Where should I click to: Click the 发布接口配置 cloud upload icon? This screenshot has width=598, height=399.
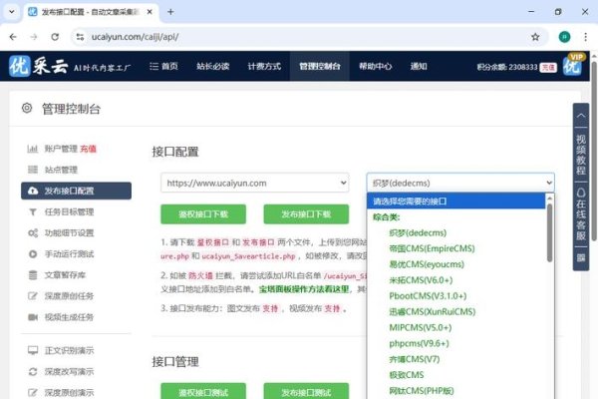point(33,191)
